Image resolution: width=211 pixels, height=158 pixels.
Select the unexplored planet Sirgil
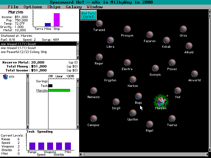tap(116, 102)
